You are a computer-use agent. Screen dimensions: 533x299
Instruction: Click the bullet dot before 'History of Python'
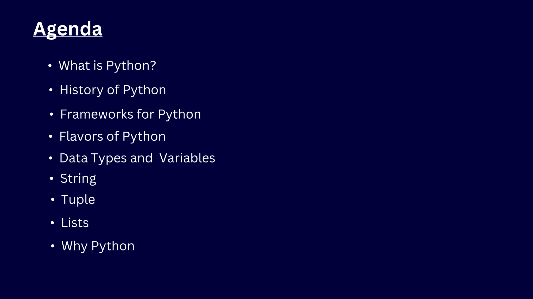click(51, 90)
